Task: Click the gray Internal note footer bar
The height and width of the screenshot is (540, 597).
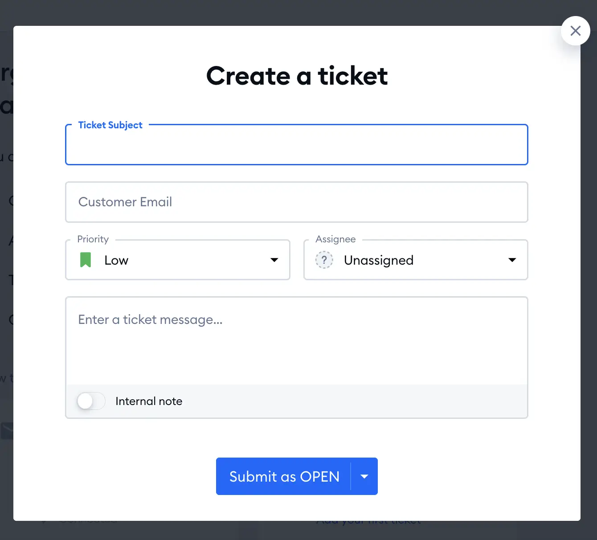Action: tap(297, 401)
